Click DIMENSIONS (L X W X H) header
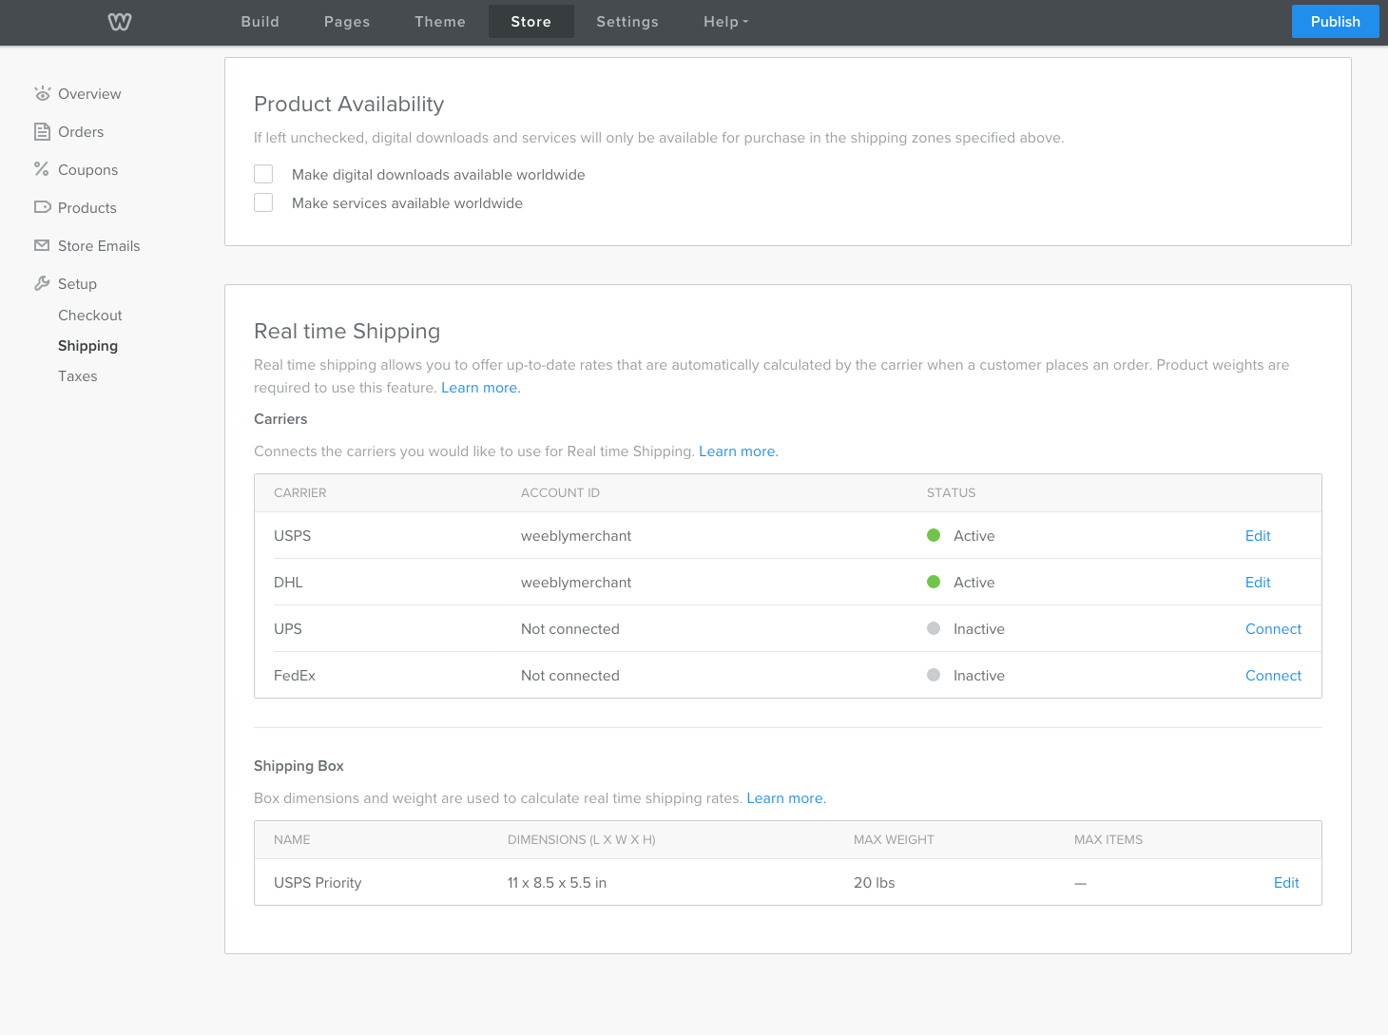Viewport: 1388px width, 1035px height. [582, 839]
